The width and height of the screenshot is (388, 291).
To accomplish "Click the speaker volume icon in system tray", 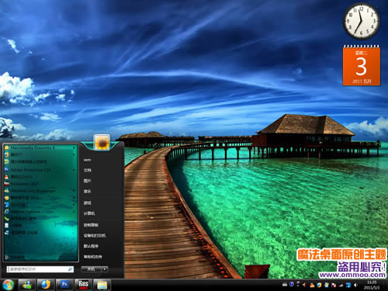I will 355,285.
